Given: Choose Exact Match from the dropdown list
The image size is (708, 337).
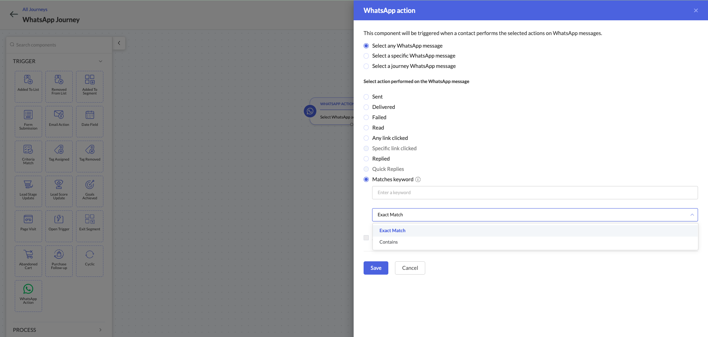Looking at the screenshot, I should click(x=535, y=231).
